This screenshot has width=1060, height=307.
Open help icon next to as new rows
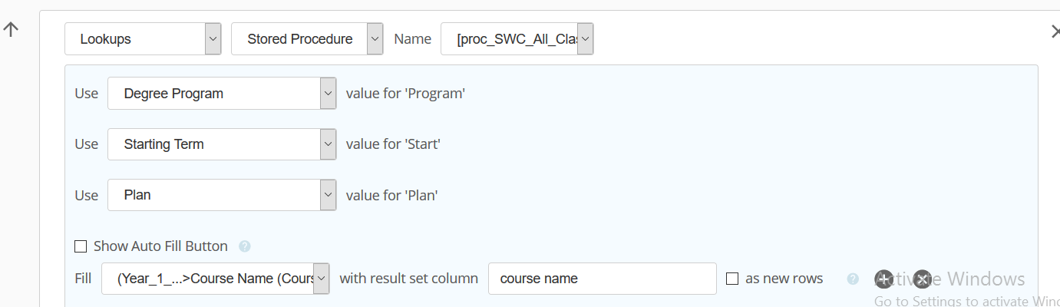pos(853,279)
